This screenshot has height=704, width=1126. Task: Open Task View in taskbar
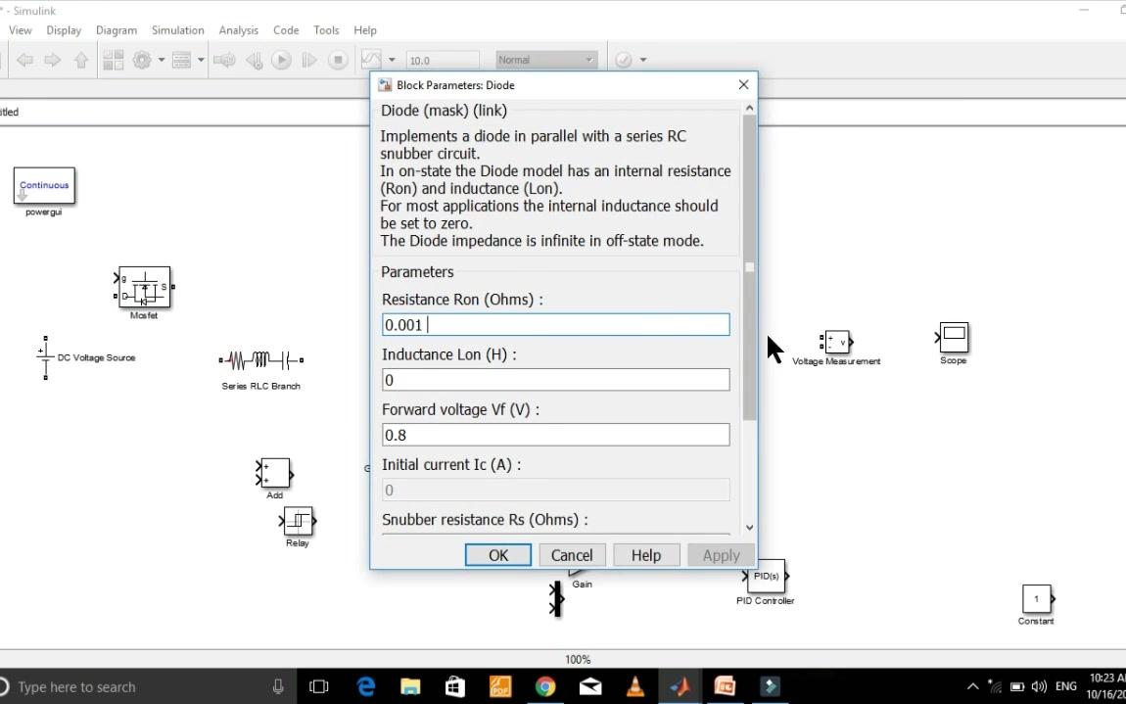point(319,686)
